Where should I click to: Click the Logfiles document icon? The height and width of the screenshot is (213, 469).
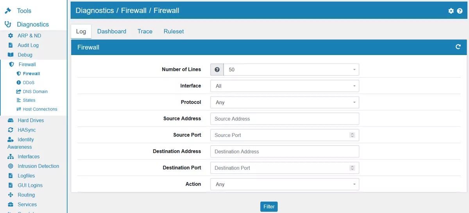(11, 176)
